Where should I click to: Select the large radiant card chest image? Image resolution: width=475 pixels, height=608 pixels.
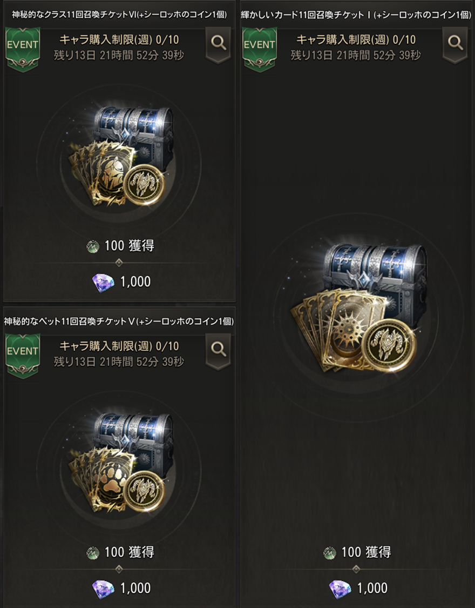(358, 308)
